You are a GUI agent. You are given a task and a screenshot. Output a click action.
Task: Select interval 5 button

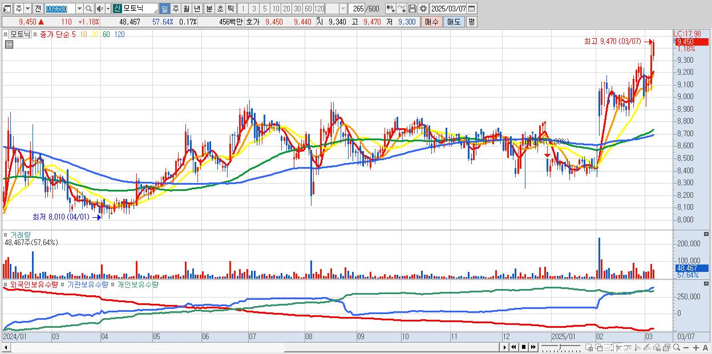click(x=265, y=9)
